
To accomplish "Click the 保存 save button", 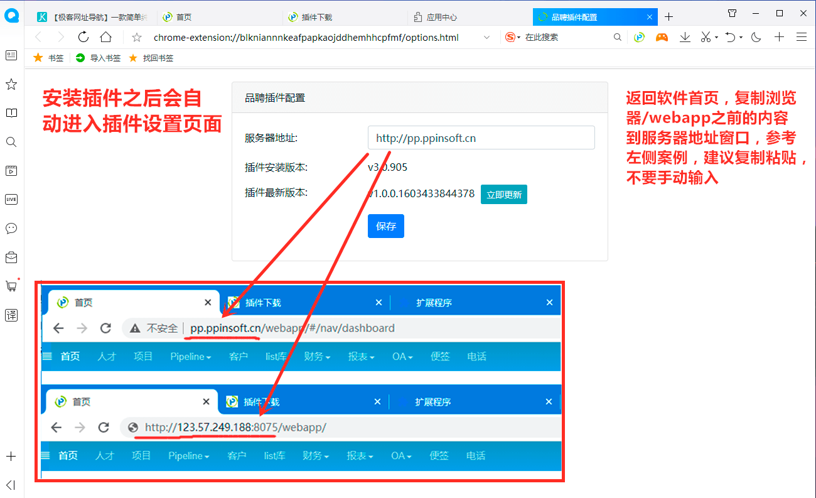I will click(385, 226).
